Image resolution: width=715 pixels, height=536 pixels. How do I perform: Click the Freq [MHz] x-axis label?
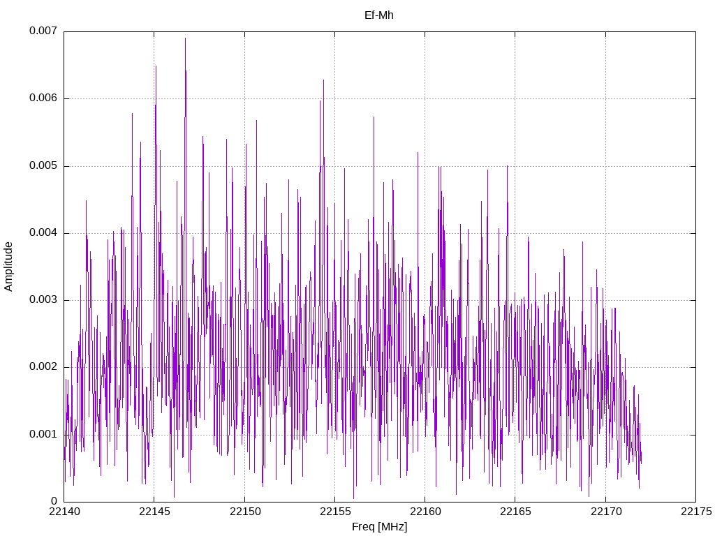coord(379,527)
